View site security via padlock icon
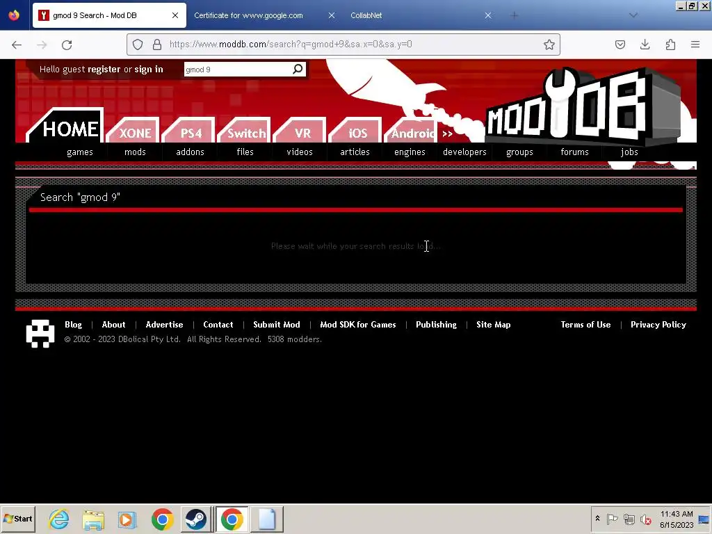This screenshot has height=534, width=712. (x=157, y=44)
